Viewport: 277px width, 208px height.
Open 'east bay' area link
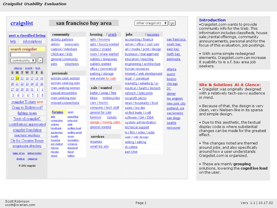pos(173,49)
